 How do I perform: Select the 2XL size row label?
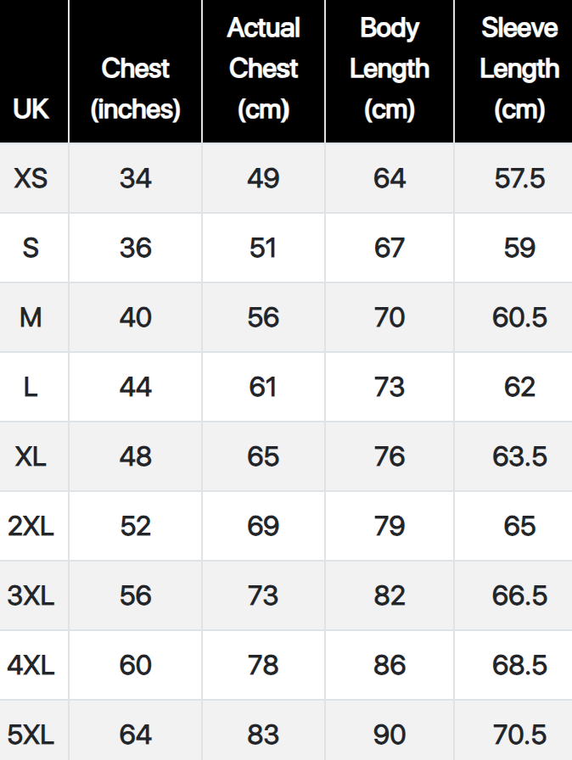[31, 526]
